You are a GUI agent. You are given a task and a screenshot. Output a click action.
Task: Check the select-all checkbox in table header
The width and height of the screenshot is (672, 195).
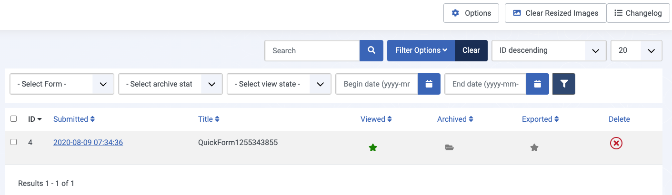(x=13, y=119)
